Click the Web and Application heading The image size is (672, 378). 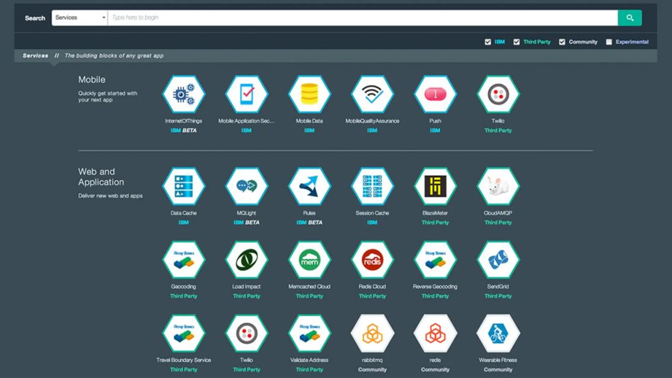(101, 177)
